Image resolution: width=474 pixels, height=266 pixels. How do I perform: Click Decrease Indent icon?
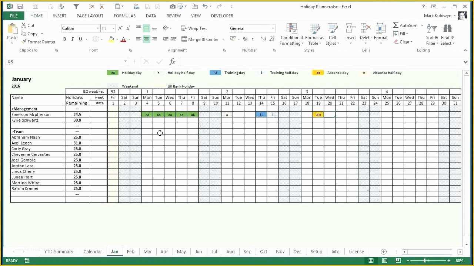pos(166,39)
